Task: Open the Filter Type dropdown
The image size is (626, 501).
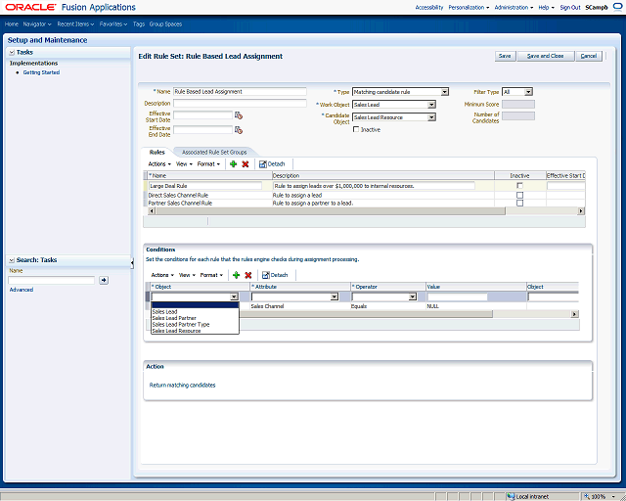Action: click(528, 92)
